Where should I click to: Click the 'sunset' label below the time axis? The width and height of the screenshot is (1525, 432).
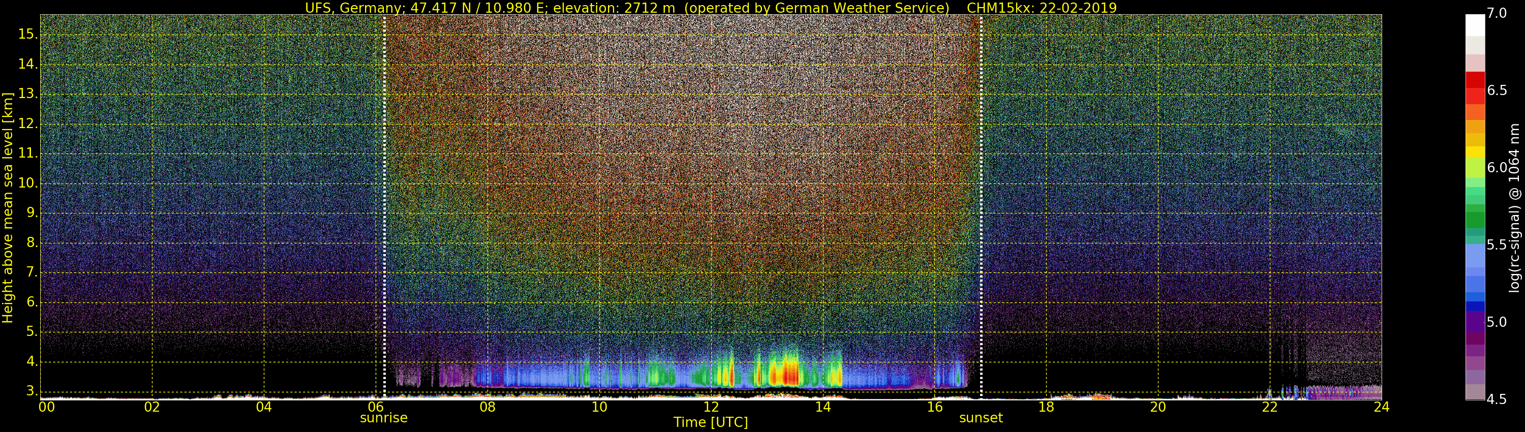[x=981, y=418]
